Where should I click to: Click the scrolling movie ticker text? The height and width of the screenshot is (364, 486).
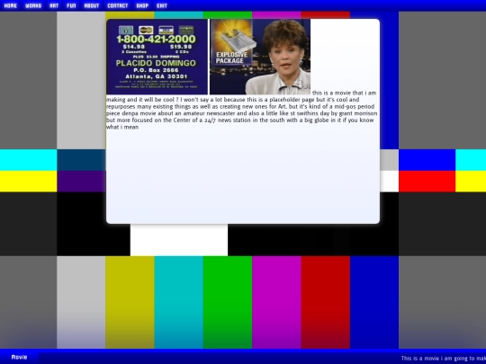(443, 358)
